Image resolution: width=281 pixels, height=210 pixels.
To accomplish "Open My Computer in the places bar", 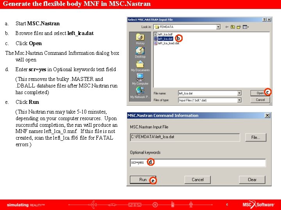I will [x=140, y=79].
